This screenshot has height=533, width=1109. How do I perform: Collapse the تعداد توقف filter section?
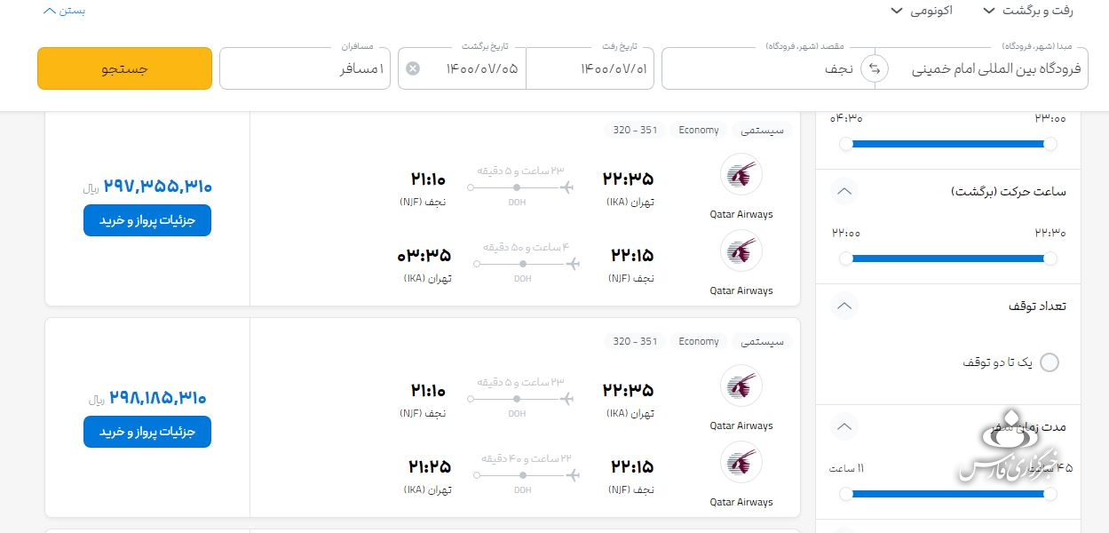pyautogui.click(x=845, y=306)
